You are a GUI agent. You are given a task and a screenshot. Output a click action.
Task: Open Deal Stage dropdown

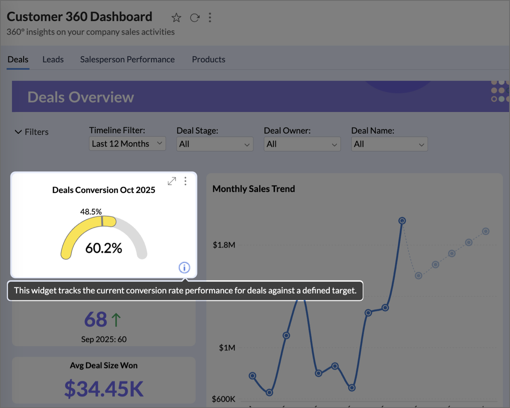tap(215, 144)
